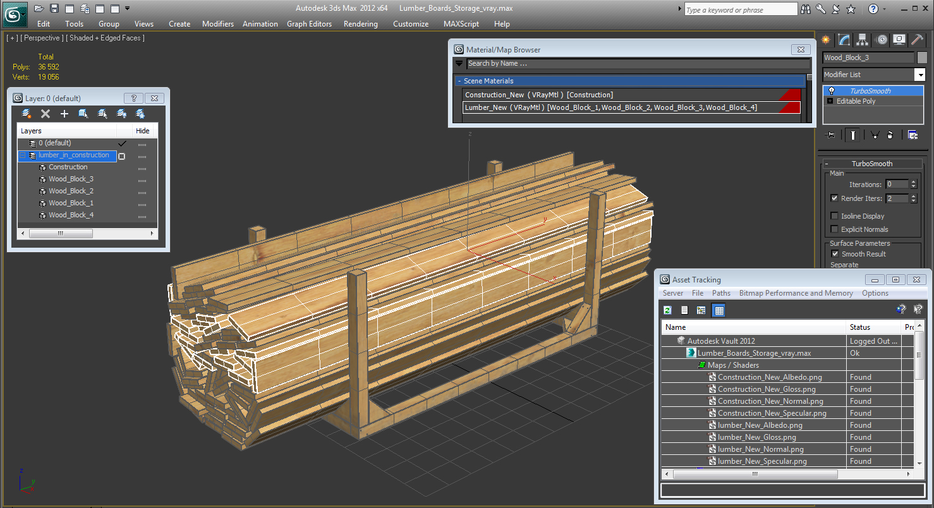Toggle Show End Result icon
The width and height of the screenshot is (934, 508).
tap(853, 135)
